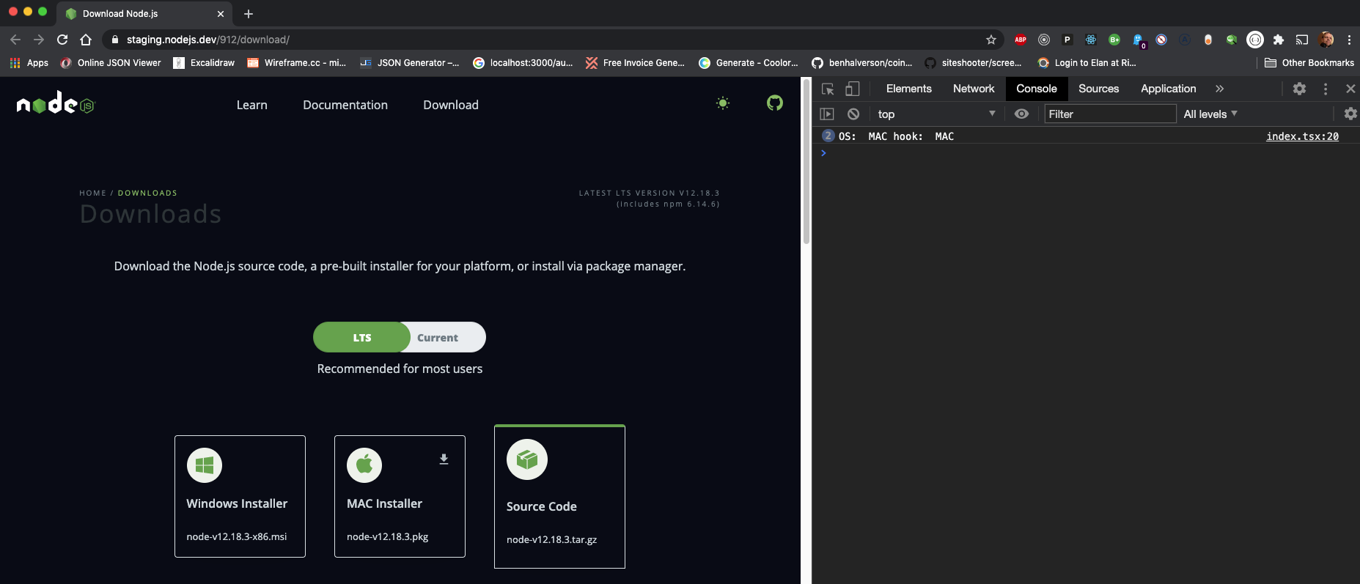This screenshot has height=584, width=1360.
Task: Bookmark this page with the star icon
Action: point(991,40)
